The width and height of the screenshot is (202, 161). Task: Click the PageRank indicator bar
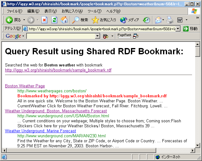pyautogui.click(x=124, y=36)
